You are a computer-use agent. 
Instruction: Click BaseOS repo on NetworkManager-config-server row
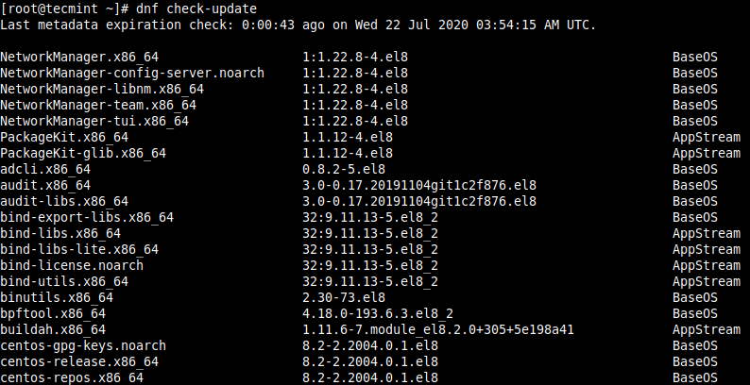pos(695,73)
